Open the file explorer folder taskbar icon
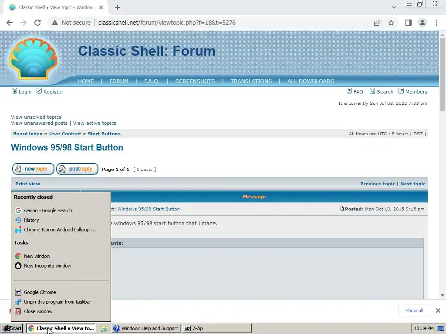Screen dimensions: 446x334 click(x=104, y=329)
